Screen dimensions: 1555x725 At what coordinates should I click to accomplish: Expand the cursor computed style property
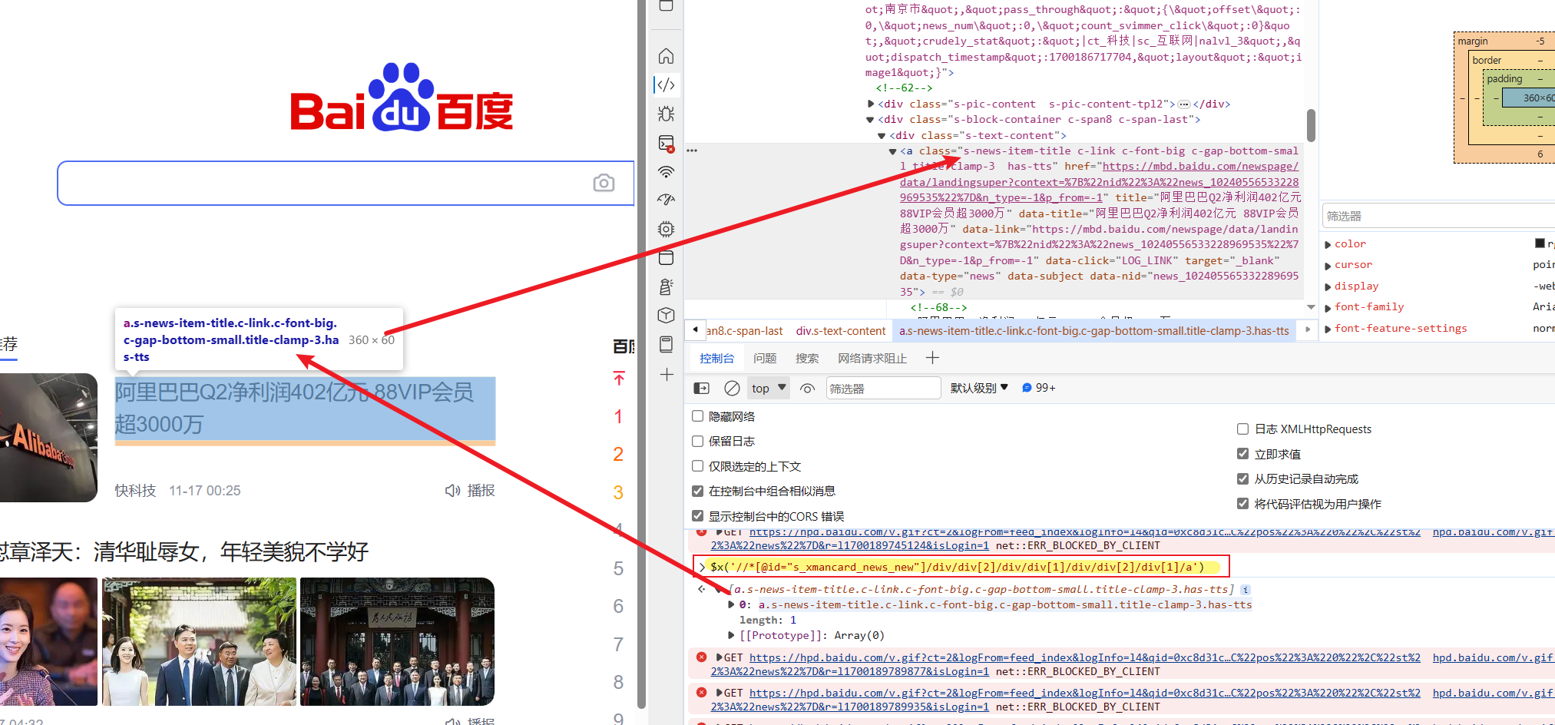pyautogui.click(x=1328, y=265)
